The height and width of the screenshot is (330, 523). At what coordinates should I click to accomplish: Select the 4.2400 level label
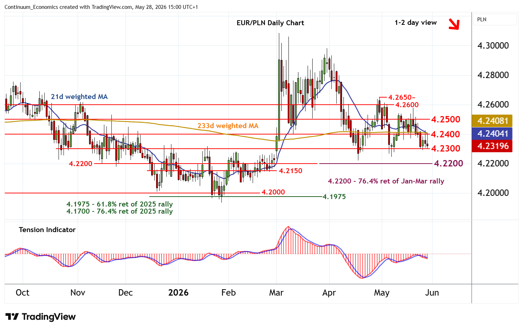(x=445, y=134)
